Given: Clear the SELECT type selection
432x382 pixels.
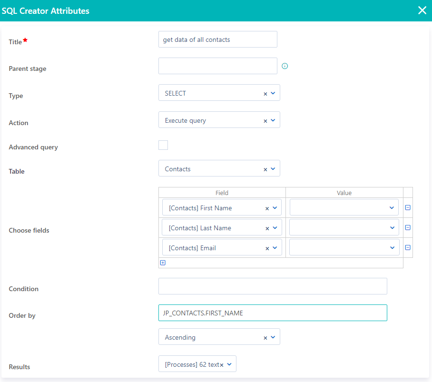Looking at the screenshot, I should tap(265, 93).
